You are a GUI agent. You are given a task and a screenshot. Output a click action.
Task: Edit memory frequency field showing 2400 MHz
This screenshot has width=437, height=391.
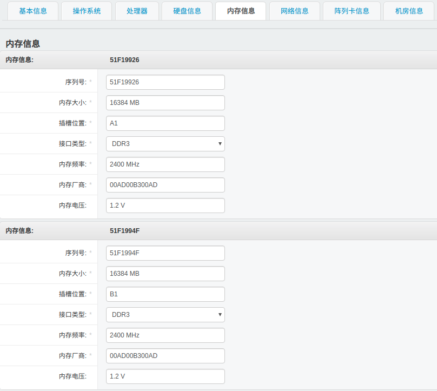coord(165,164)
